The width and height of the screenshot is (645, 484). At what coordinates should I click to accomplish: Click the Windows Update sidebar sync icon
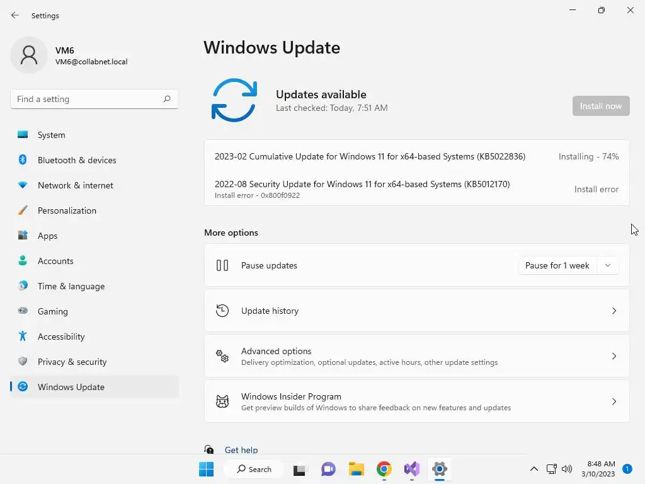[23, 386]
